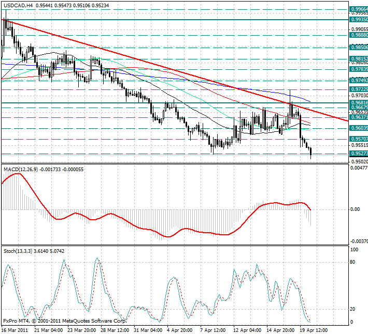The height and width of the screenshot is (334, 368).
Task: Click the 0.98880 price level label
Action: 358,35
